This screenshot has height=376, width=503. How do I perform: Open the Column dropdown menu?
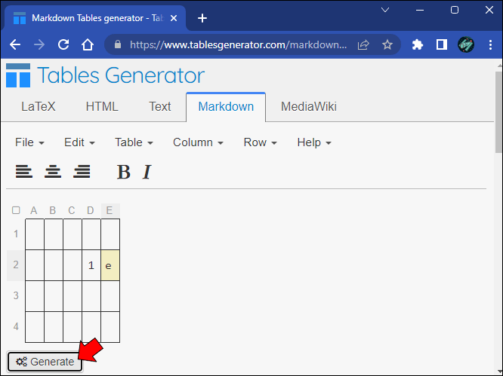[x=198, y=142]
